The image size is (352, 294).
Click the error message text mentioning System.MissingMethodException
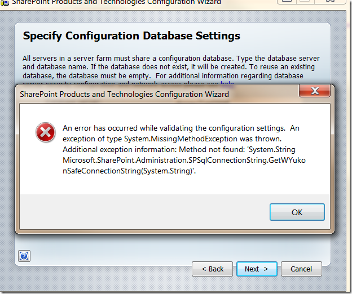tap(184, 149)
